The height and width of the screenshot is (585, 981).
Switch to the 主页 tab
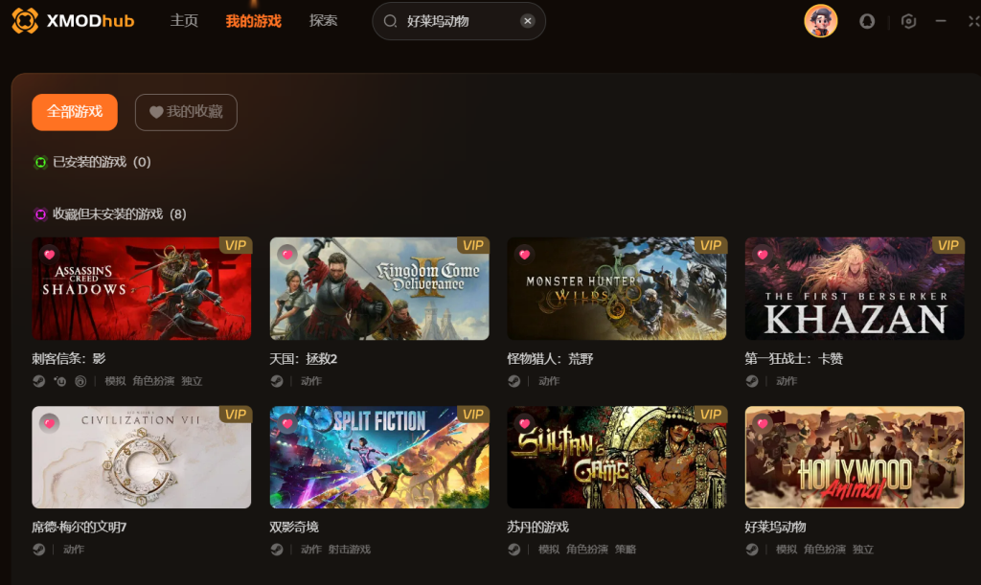tap(184, 21)
